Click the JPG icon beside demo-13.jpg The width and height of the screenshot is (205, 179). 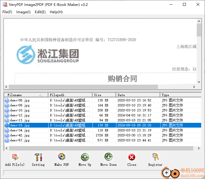click(x=7, y=120)
